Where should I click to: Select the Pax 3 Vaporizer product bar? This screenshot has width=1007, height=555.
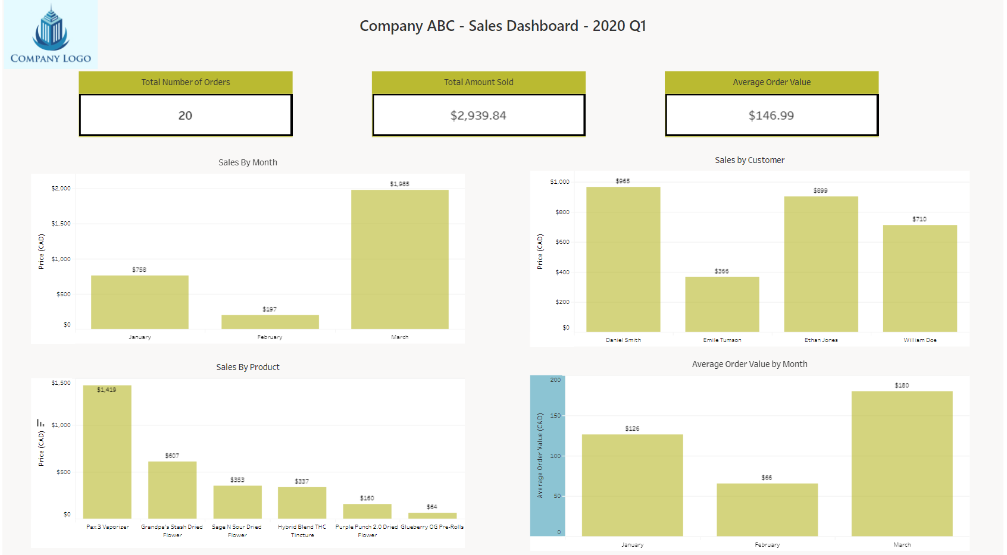click(107, 452)
